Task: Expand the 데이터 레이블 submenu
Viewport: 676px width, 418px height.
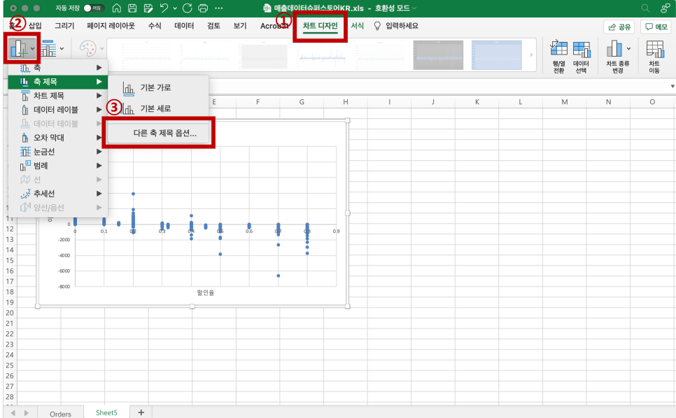Action: (58, 110)
